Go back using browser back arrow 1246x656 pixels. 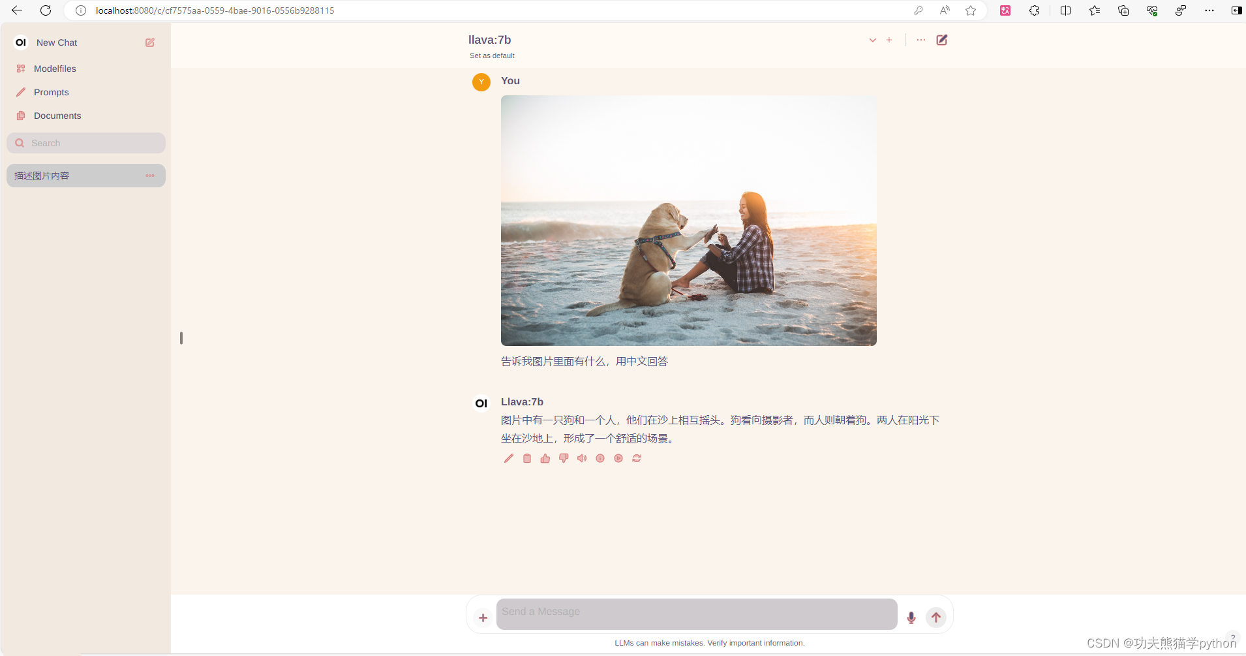coord(17,10)
